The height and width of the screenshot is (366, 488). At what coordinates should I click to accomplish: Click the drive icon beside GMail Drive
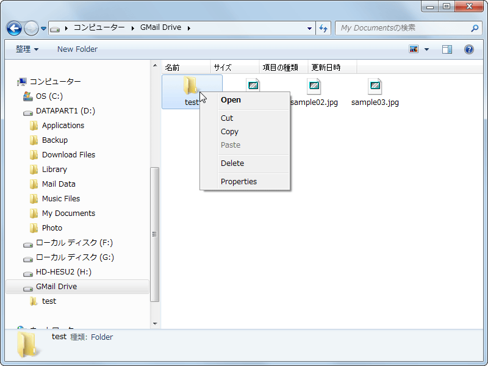click(x=28, y=289)
